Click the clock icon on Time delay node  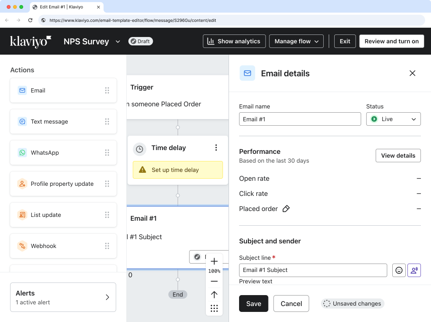coord(139,149)
